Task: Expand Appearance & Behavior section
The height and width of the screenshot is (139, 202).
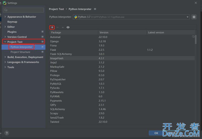Action: (x=5, y=17)
